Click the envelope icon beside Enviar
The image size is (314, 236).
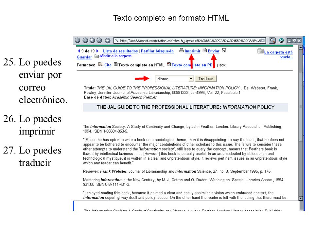[205, 50]
